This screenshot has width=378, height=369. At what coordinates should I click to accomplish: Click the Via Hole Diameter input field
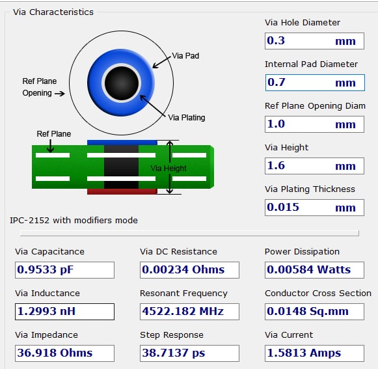(x=314, y=41)
